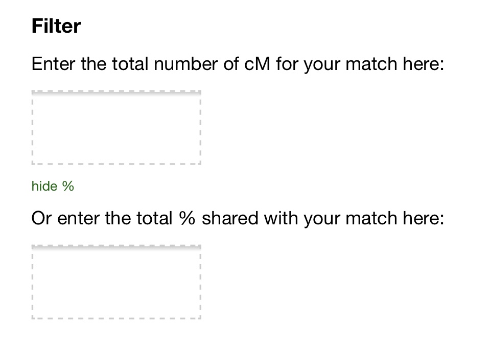Click the text prompt above the % box
The width and height of the screenshot is (490, 346).
coord(238,219)
